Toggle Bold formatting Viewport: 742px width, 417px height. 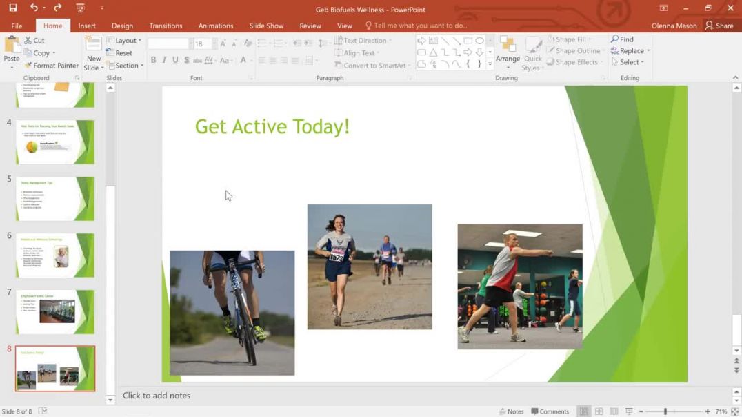point(153,60)
